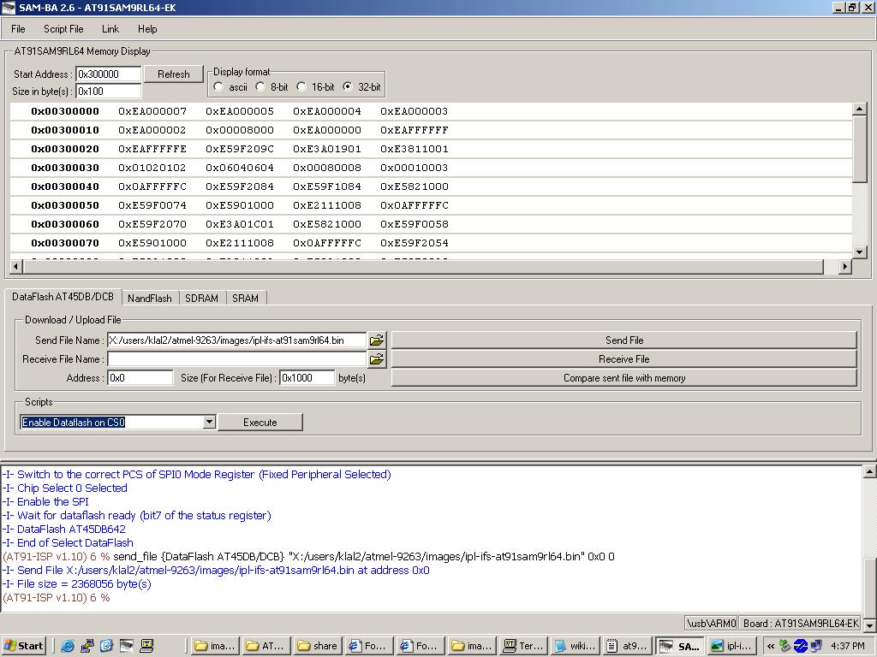Select the ascii display format
Image resolution: width=877 pixels, height=657 pixels.
[x=219, y=86]
